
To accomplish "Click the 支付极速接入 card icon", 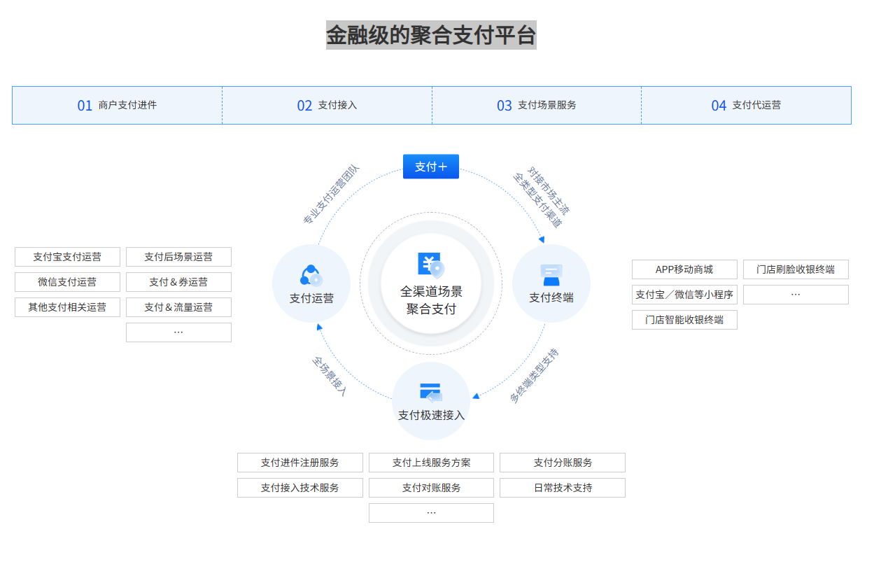I will click(x=431, y=393).
